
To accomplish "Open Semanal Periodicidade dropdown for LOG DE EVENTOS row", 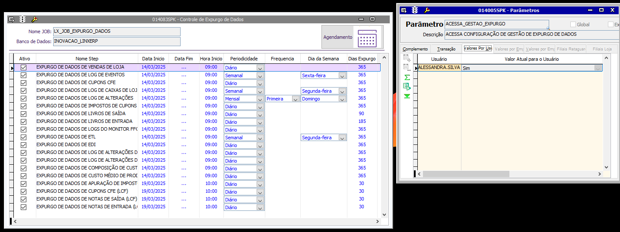I will coord(260,75).
